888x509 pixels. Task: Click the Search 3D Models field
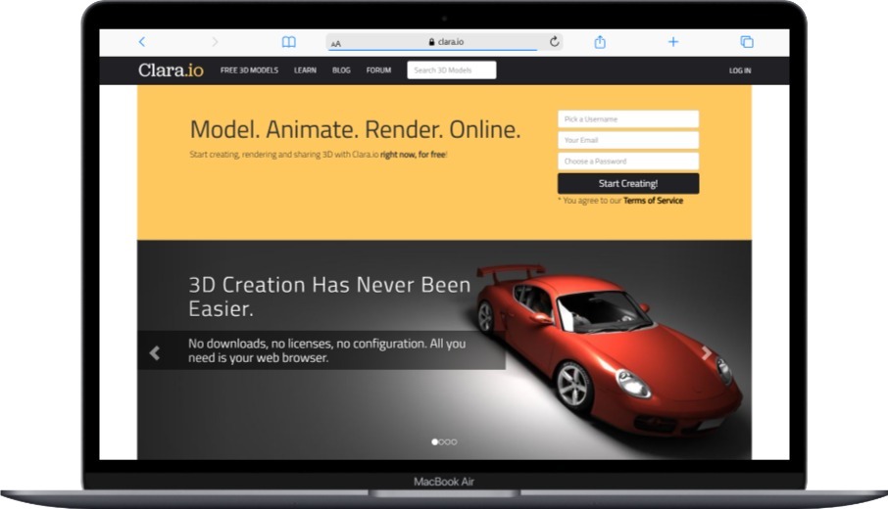pyautogui.click(x=452, y=70)
